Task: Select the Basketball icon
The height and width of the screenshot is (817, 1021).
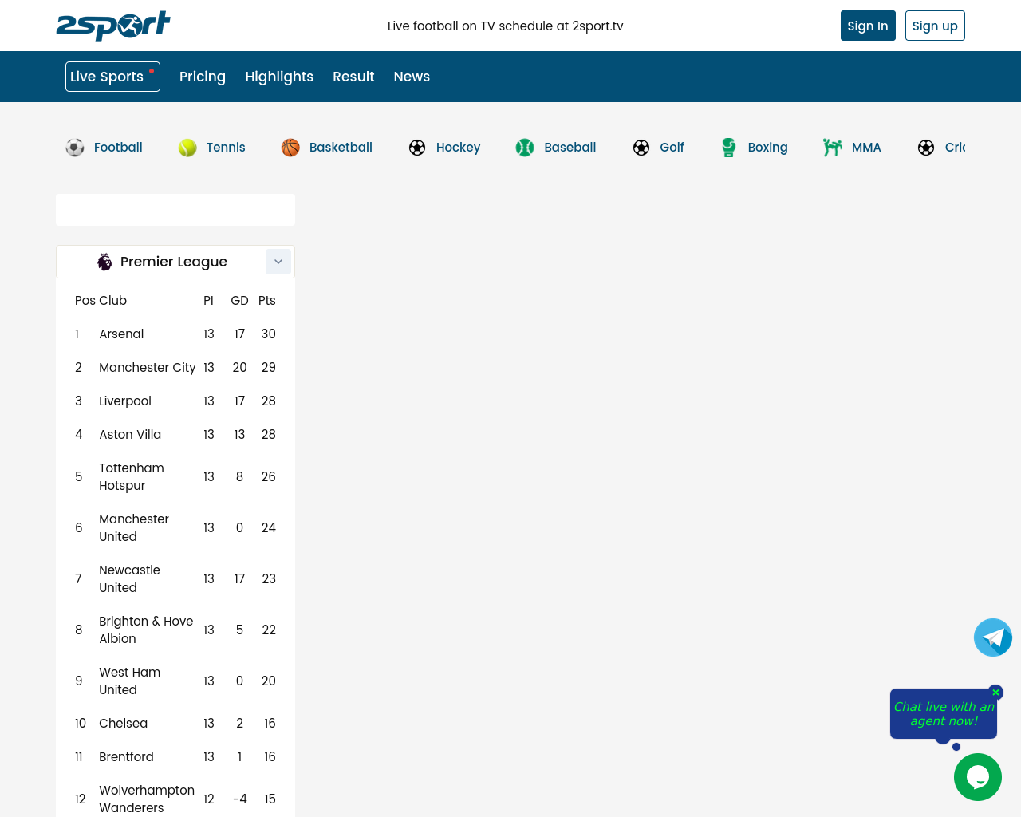Action: pyautogui.click(x=290, y=148)
